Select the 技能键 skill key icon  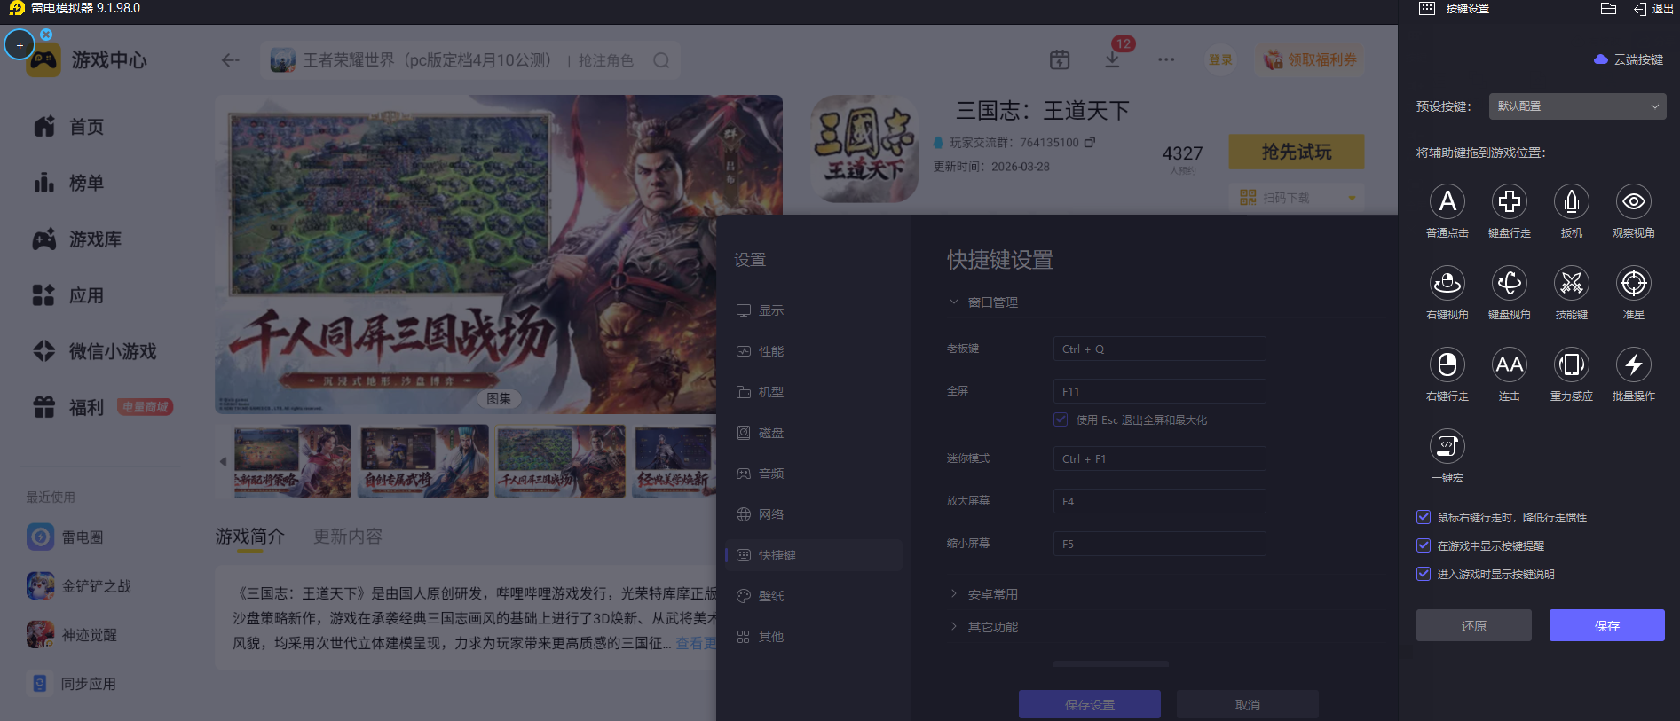click(1572, 283)
